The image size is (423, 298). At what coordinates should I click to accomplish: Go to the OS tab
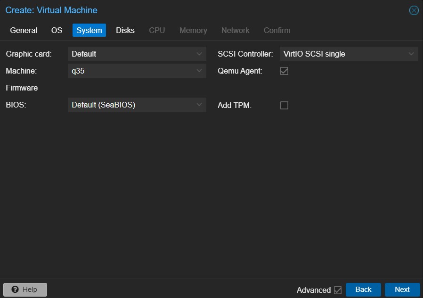(x=57, y=30)
